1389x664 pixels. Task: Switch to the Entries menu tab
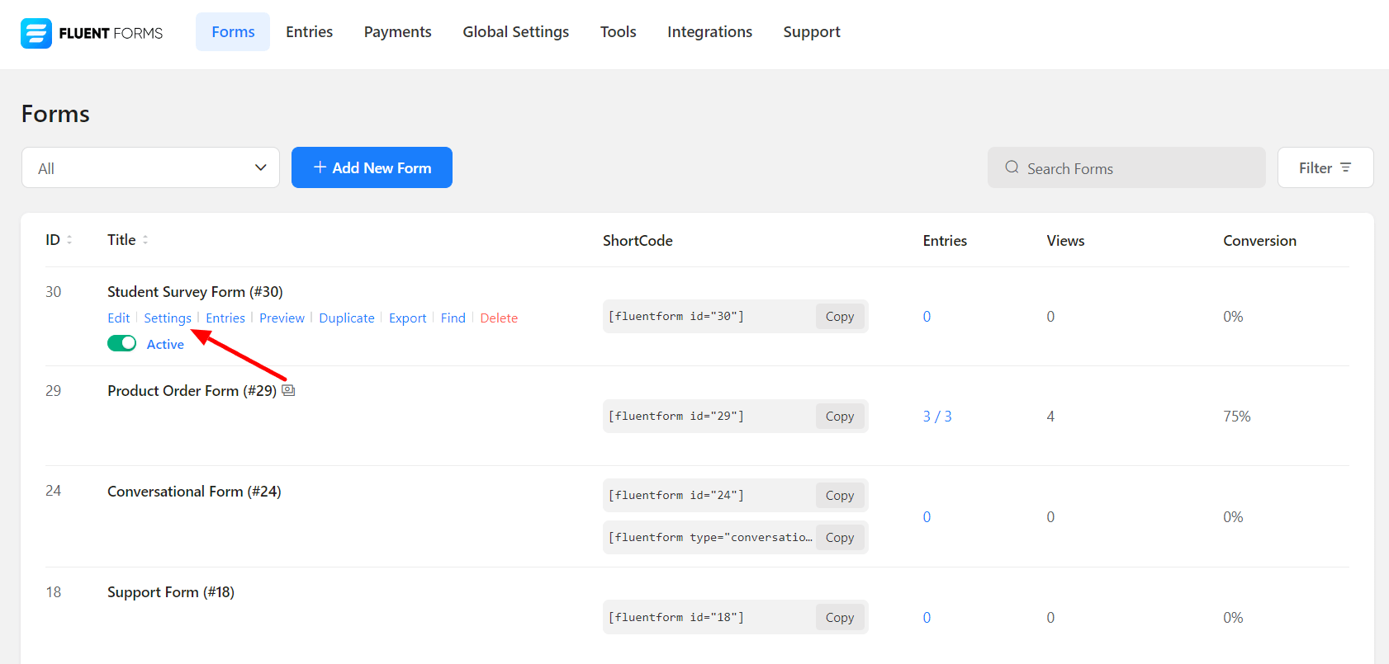click(309, 32)
